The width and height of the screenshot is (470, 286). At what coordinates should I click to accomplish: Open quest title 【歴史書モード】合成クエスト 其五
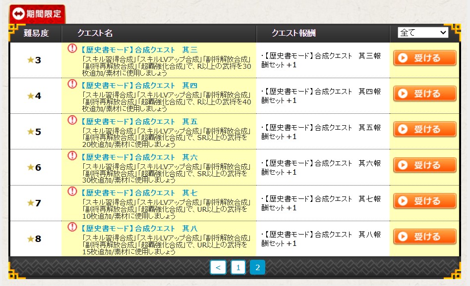point(138,121)
